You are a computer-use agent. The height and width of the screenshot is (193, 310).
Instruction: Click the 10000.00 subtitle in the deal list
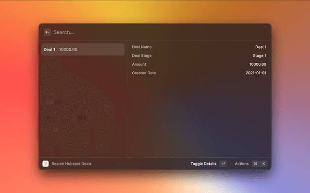point(68,50)
